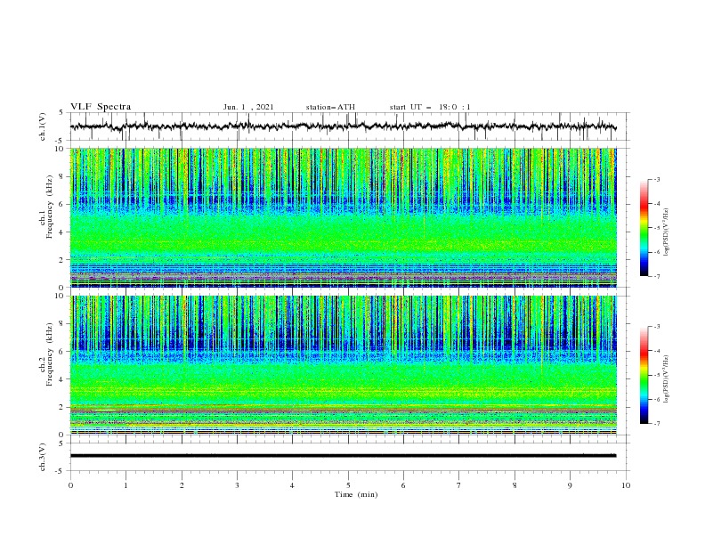
Task: Select the "start UT = 18:0:1" header text
Action: 430,107
